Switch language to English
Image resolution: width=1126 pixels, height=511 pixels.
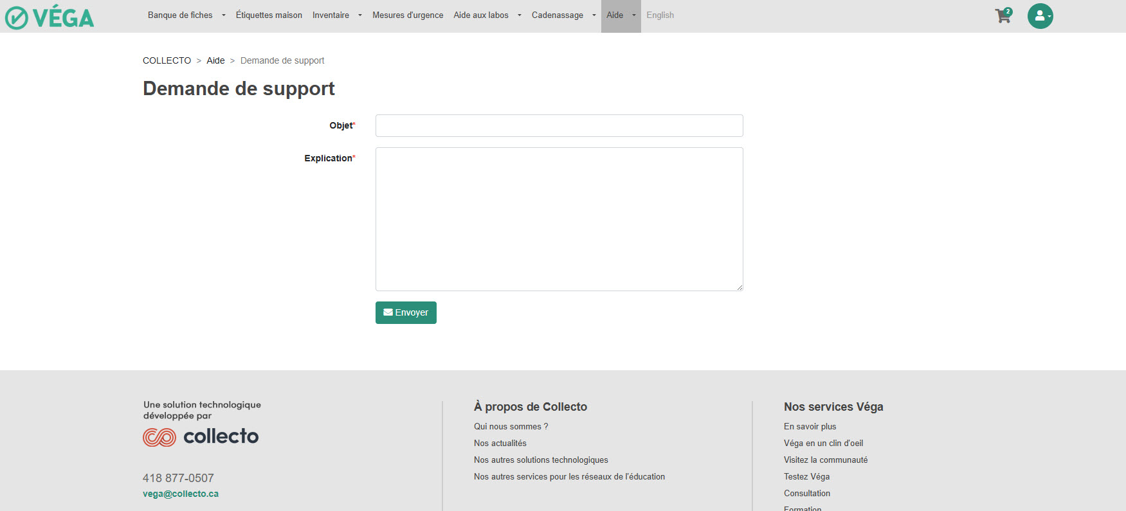tap(660, 15)
